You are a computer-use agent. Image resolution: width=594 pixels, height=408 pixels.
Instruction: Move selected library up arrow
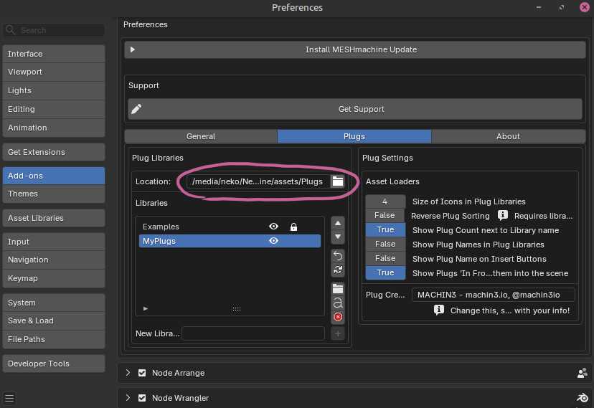pos(338,223)
